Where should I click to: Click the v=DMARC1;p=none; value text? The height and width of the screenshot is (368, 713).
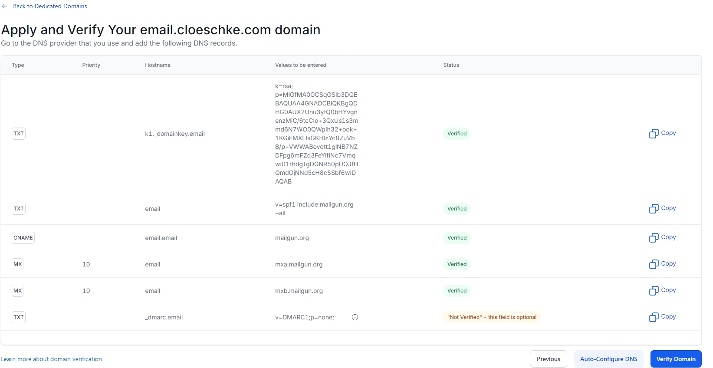coord(304,317)
